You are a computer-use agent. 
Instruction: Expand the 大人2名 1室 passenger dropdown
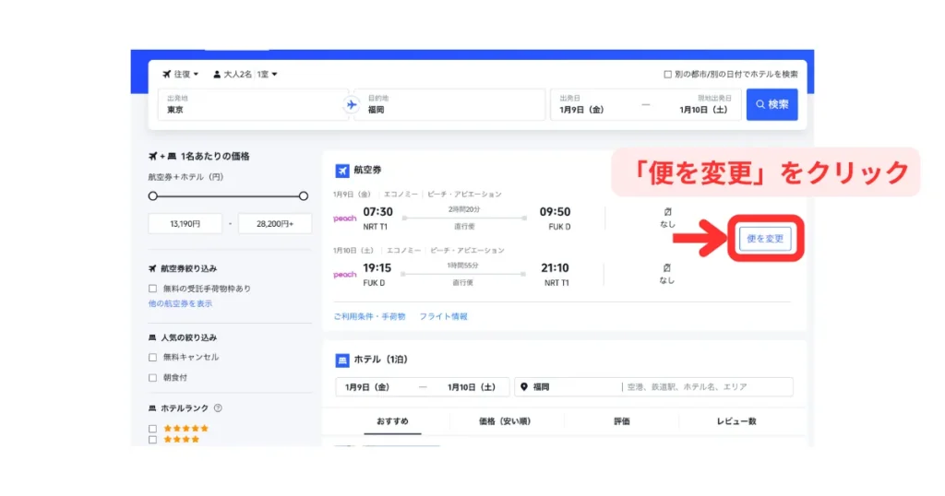[245, 74]
